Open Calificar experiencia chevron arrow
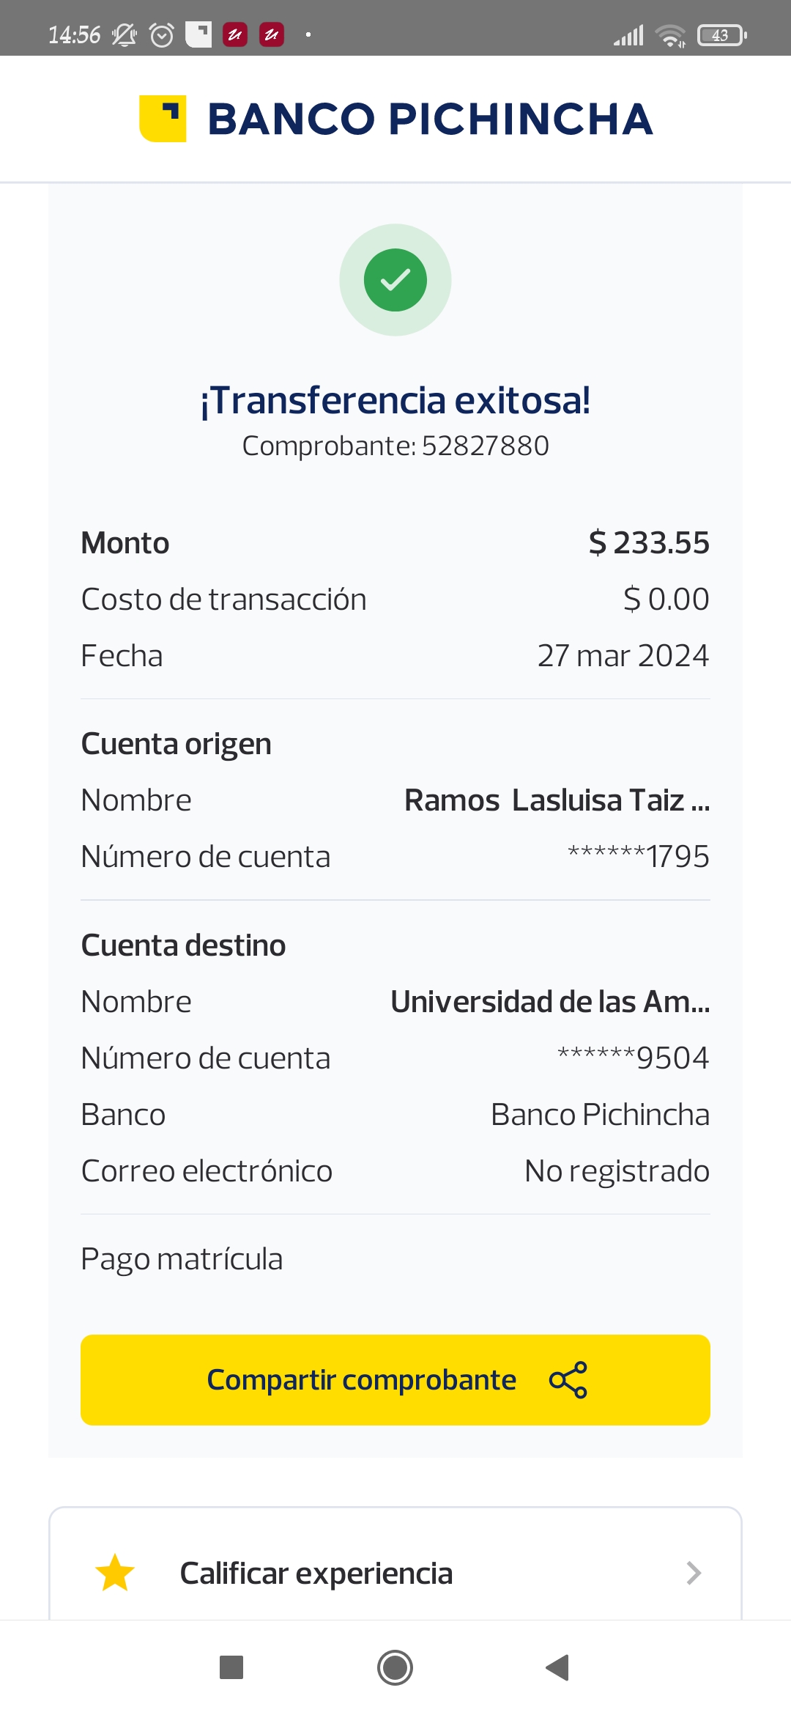This screenshot has height=1715, width=791. (x=694, y=1573)
